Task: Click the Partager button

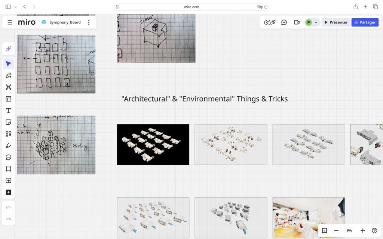Action: coord(365,22)
